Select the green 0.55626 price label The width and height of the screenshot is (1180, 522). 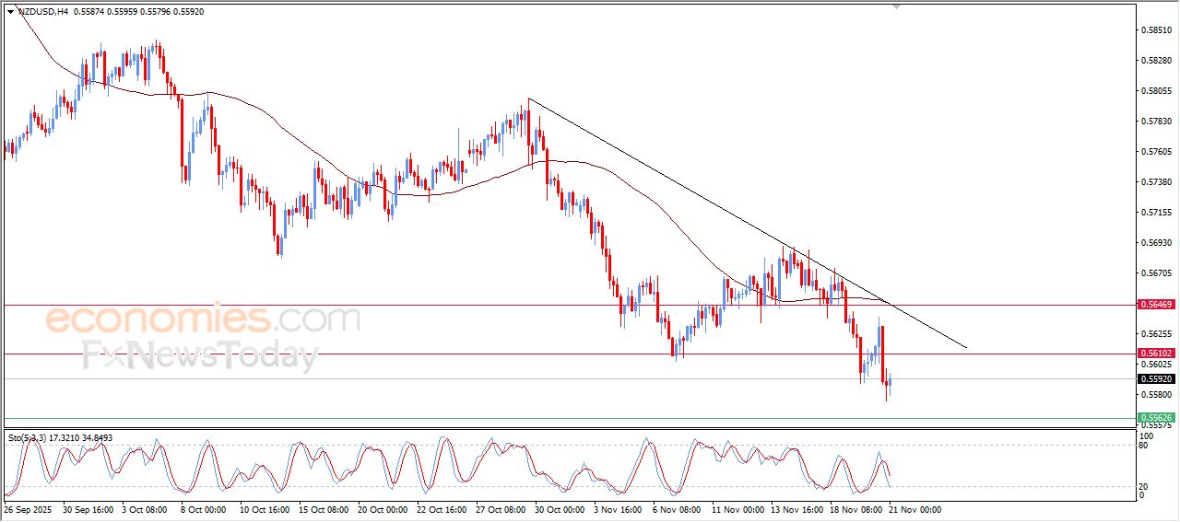point(1156,418)
